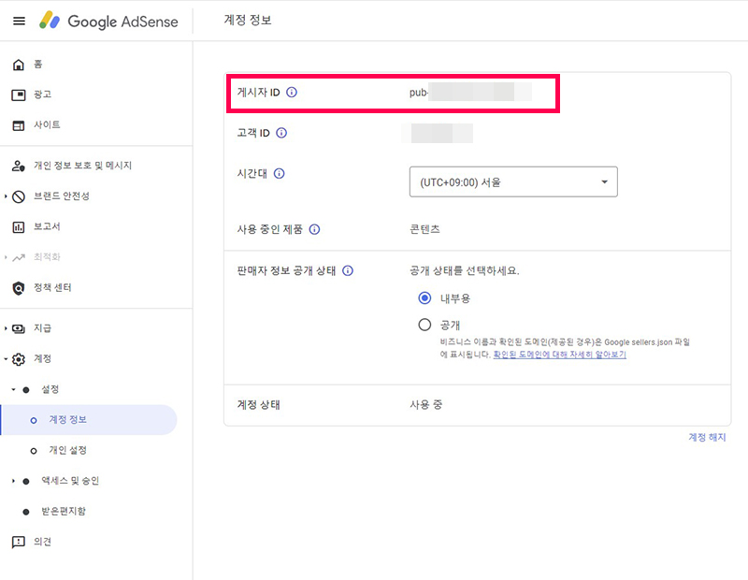Click the 광고 ads icon
Viewport: 748px width, 580px height.
point(18,95)
